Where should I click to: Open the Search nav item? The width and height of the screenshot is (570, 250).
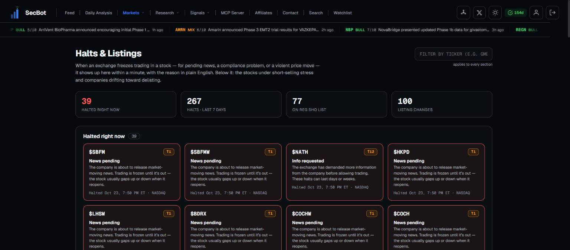point(316,13)
